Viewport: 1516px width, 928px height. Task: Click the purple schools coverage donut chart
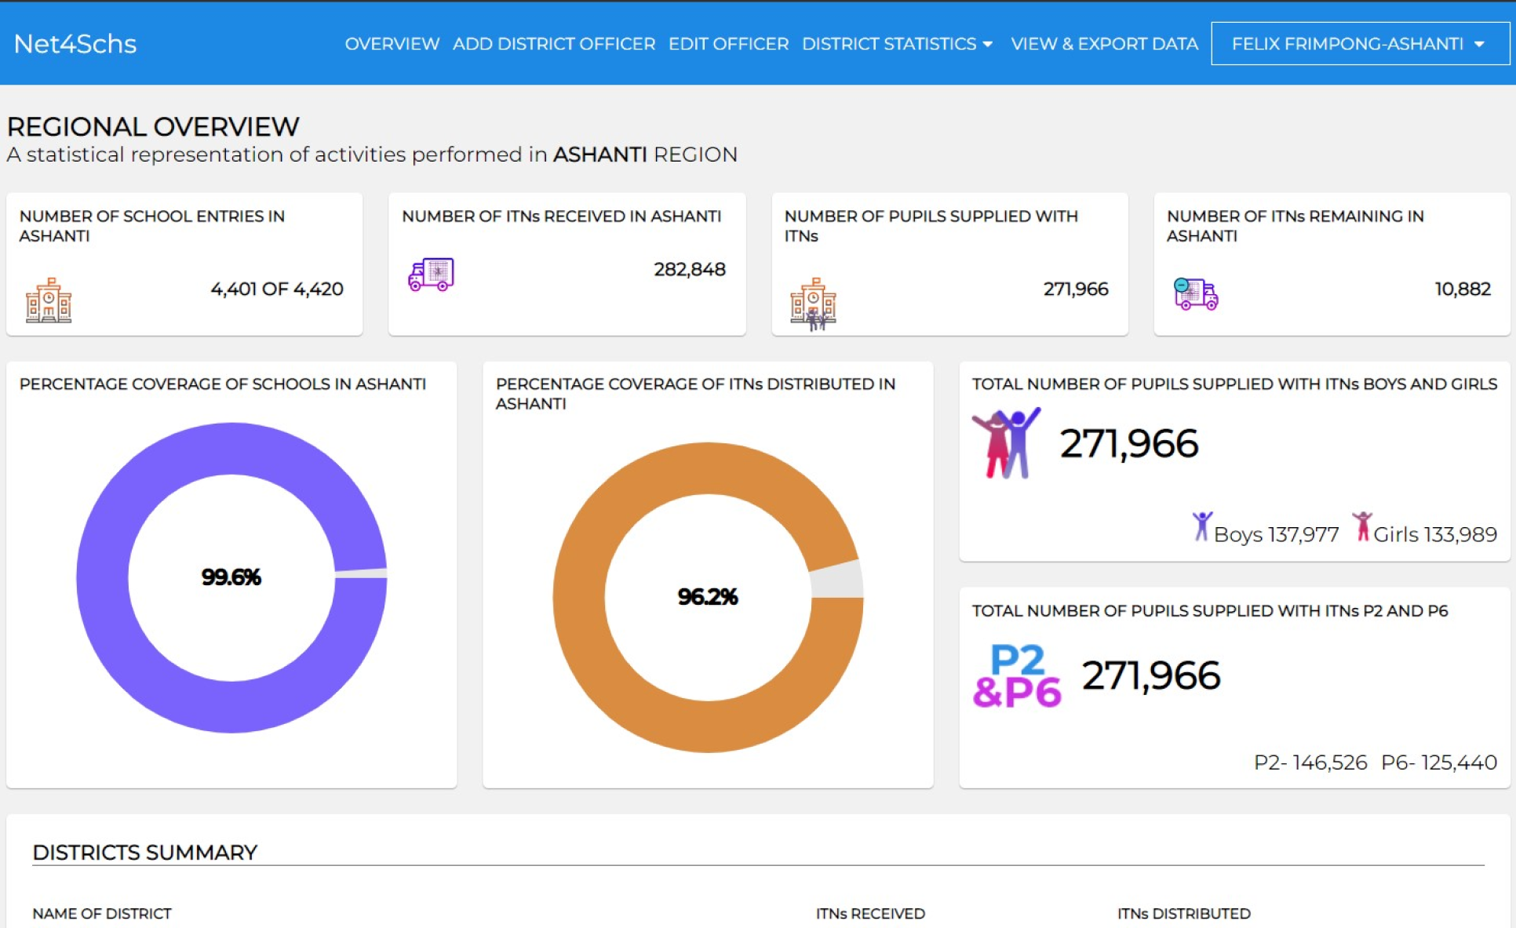pyautogui.click(x=102, y=578)
